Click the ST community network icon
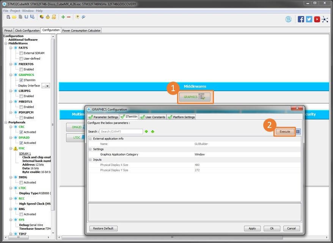The height and width of the screenshot is (243, 333). pos(325,19)
